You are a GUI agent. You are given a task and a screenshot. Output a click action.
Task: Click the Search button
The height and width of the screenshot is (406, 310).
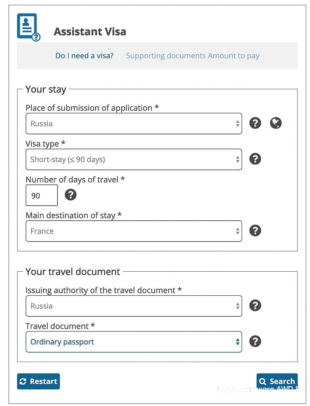pyautogui.click(x=277, y=381)
